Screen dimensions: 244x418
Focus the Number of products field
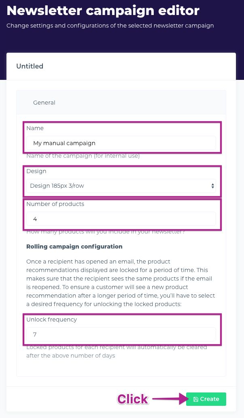[121, 219]
